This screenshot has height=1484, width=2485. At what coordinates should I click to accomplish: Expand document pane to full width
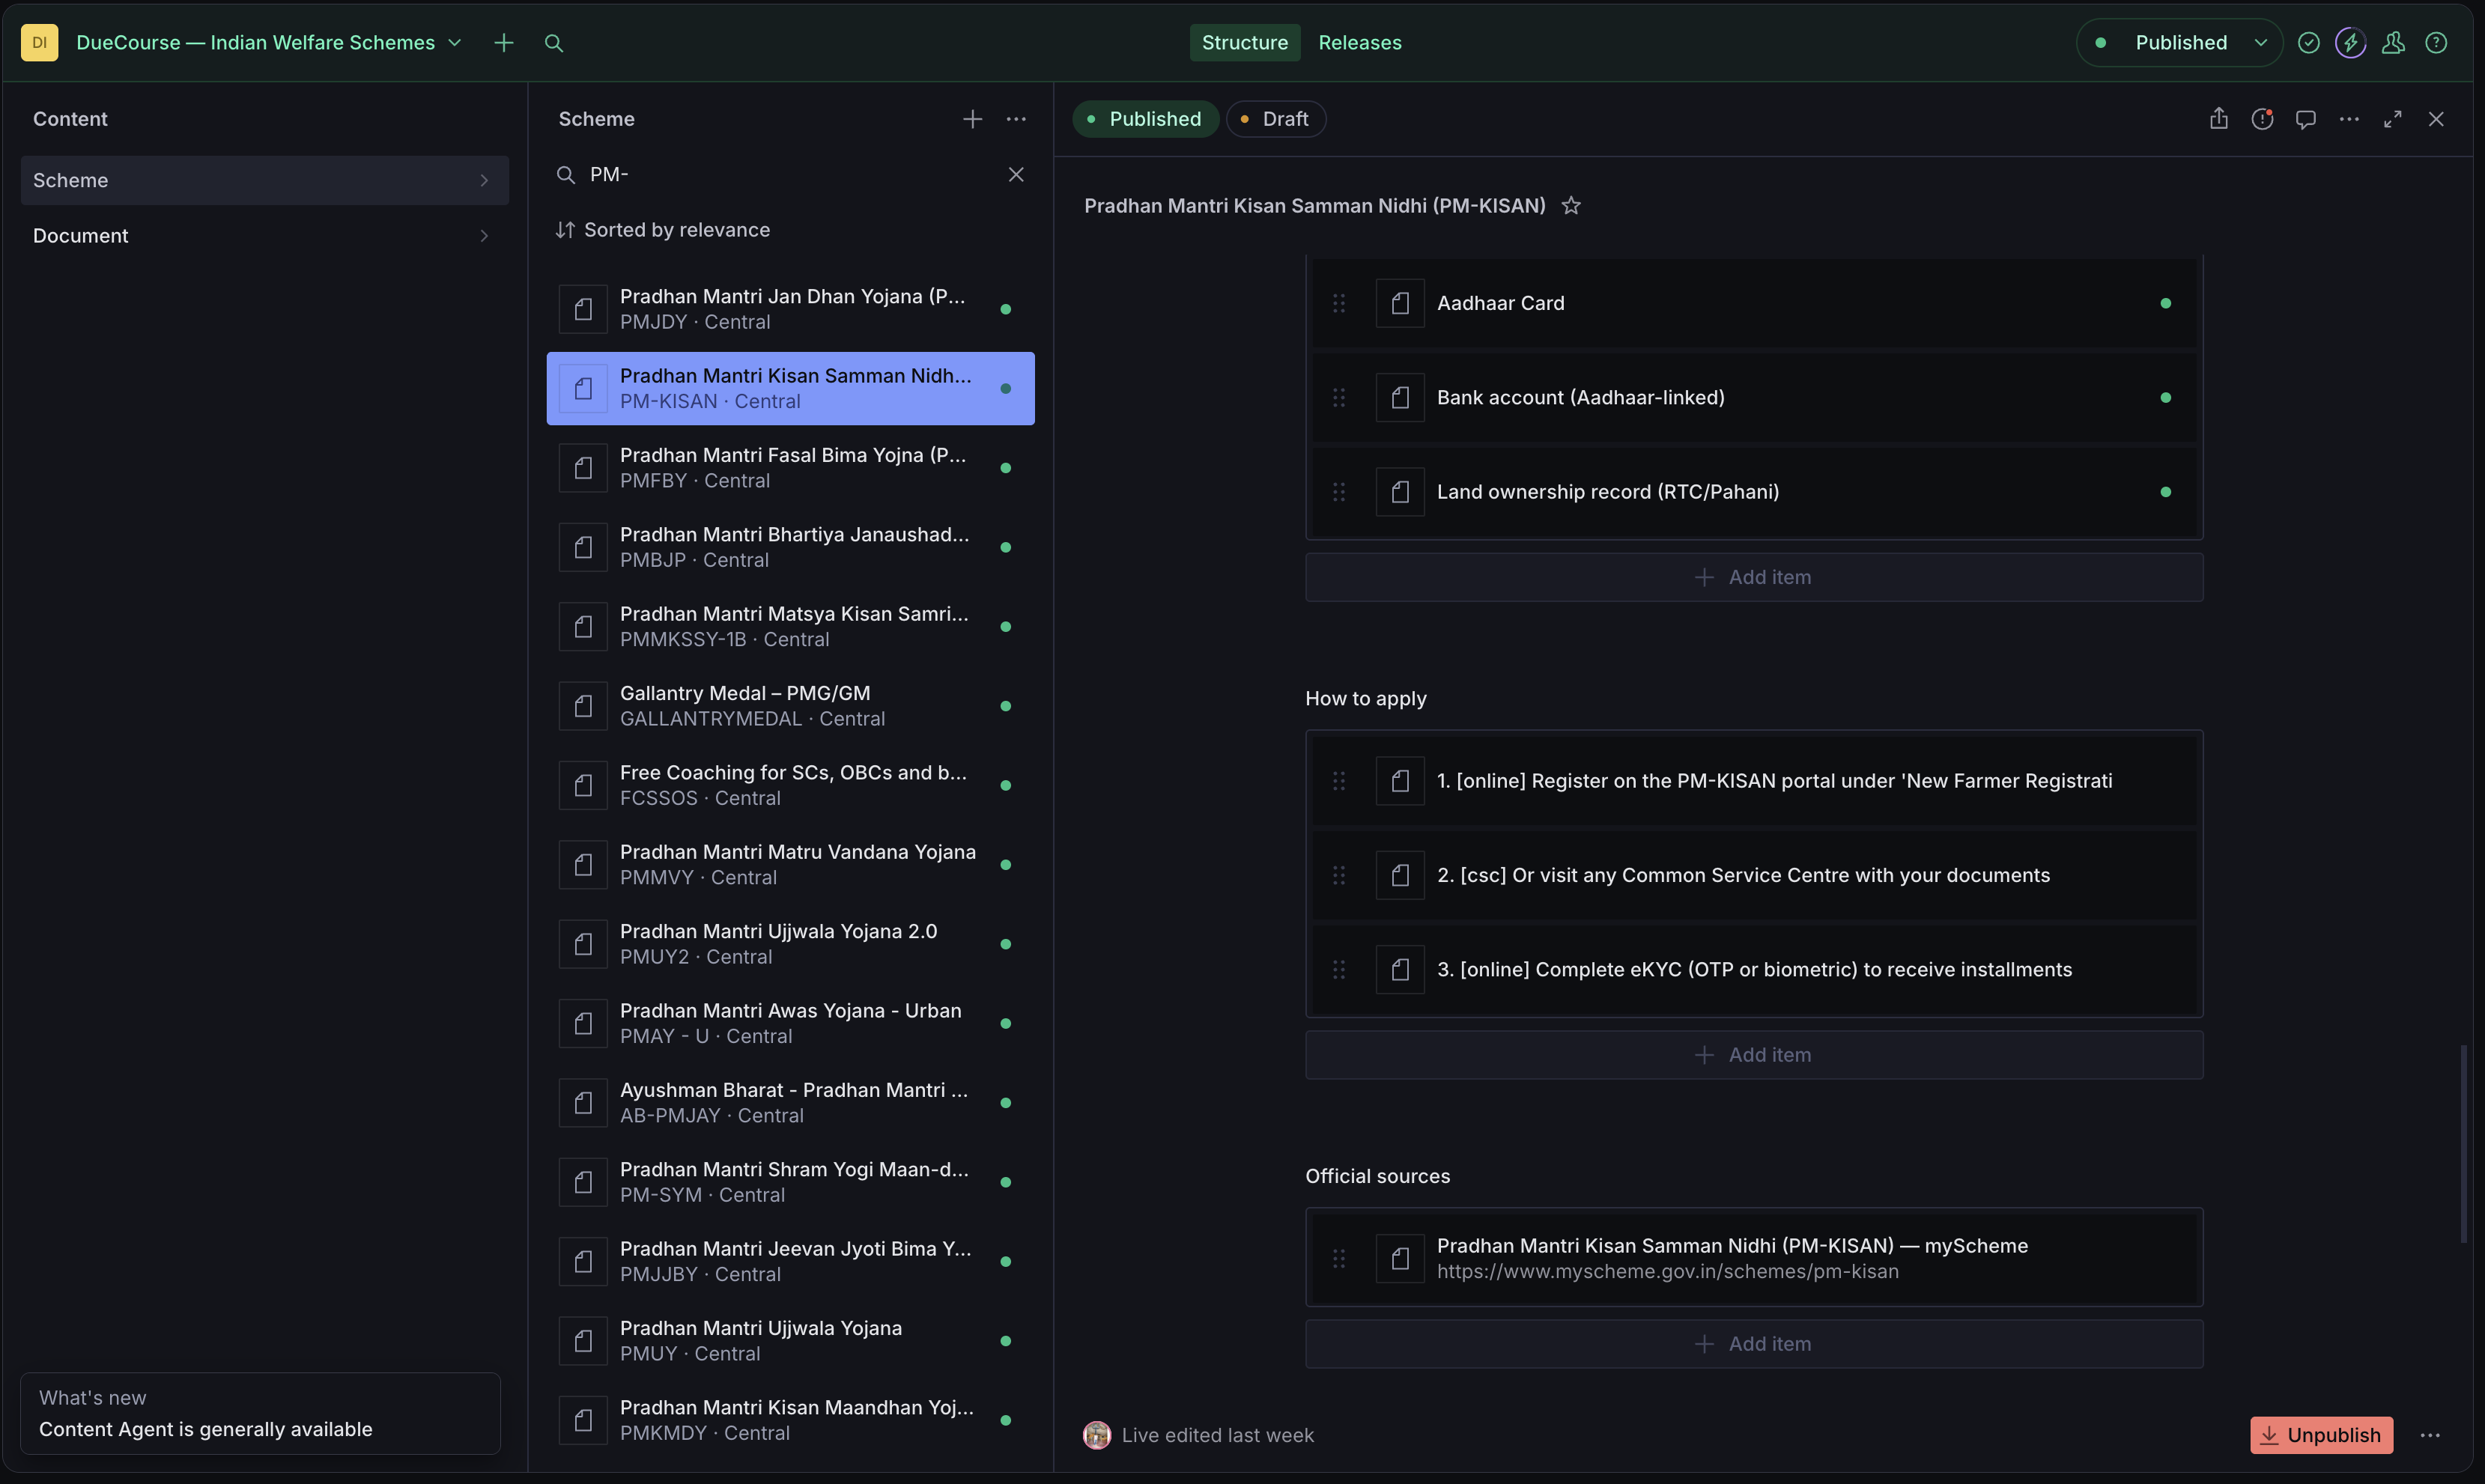click(2392, 119)
